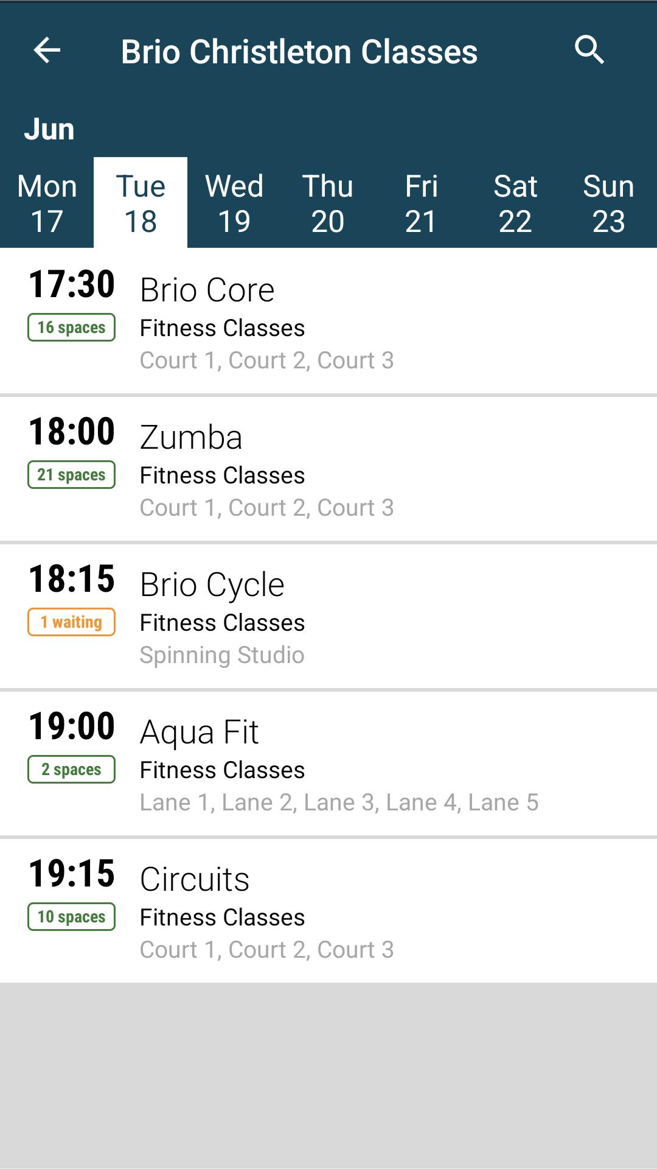Open the Aqua Fit class entry
Screen dimensions: 657x1169
coord(328,764)
